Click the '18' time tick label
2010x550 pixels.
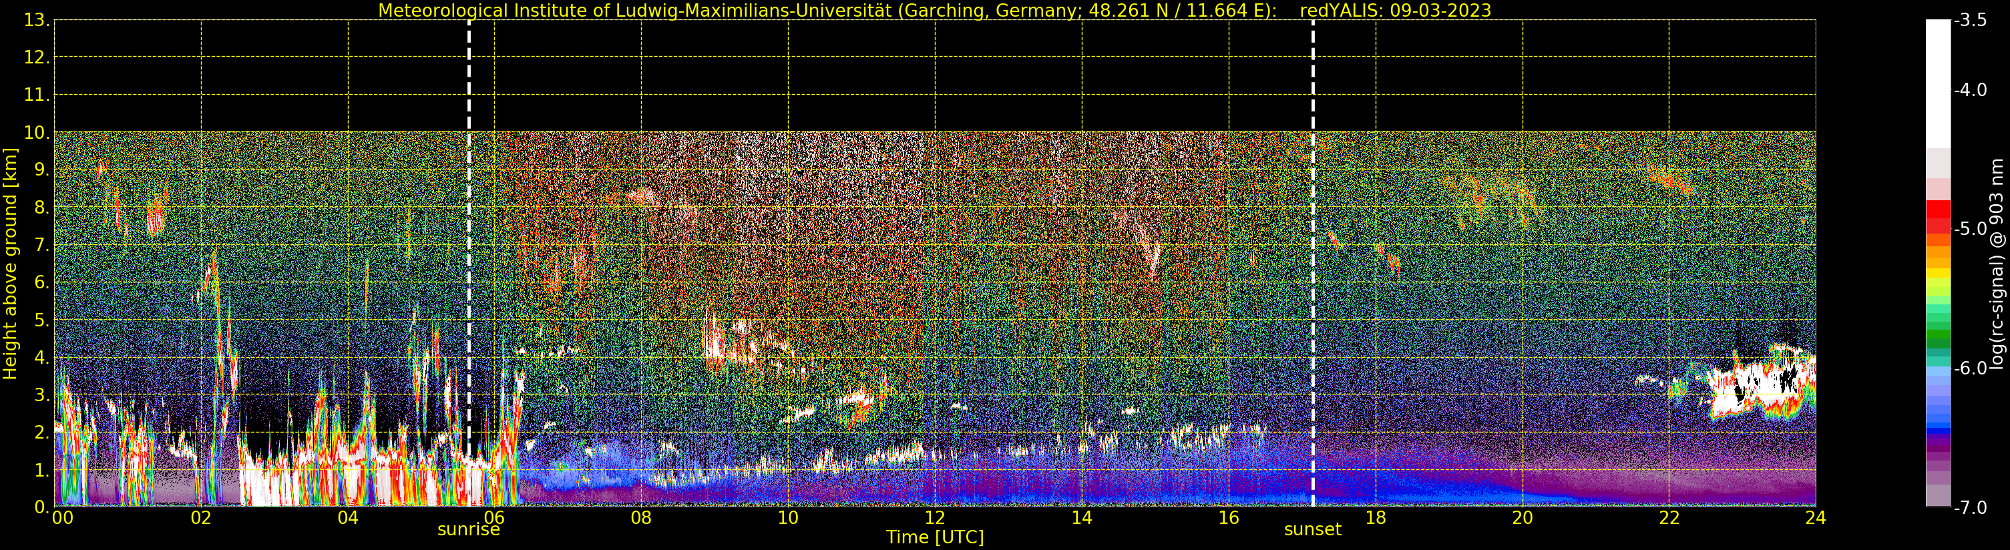click(x=1376, y=518)
